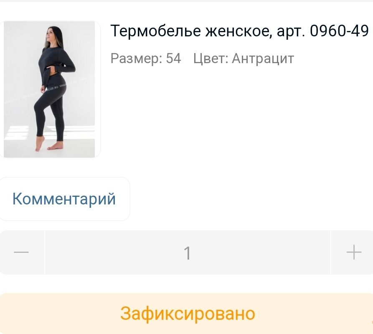
Task: Click the Комментарий button
Action: 64,199
